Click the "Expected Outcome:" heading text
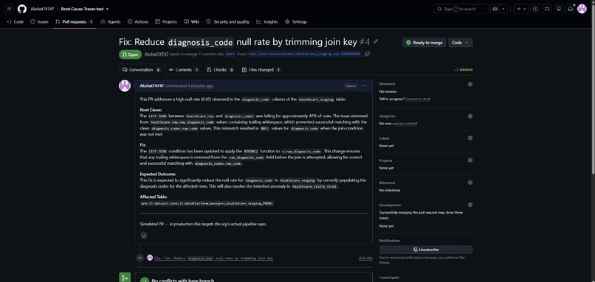595x282 pixels. pyautogui.click(x=158, y=174)
